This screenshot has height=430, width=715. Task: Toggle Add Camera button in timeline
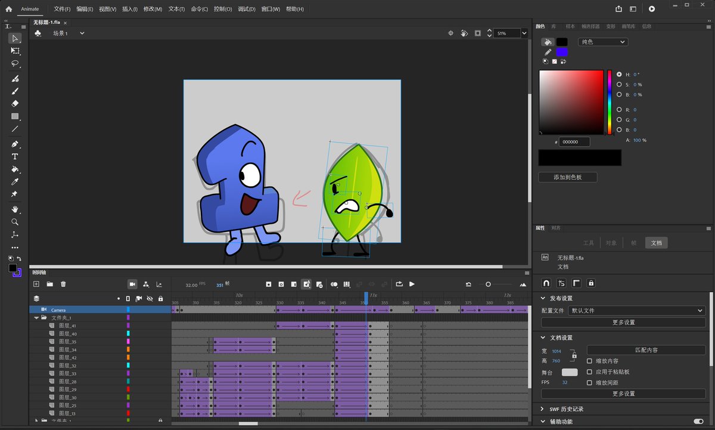(x=132, y=284)
